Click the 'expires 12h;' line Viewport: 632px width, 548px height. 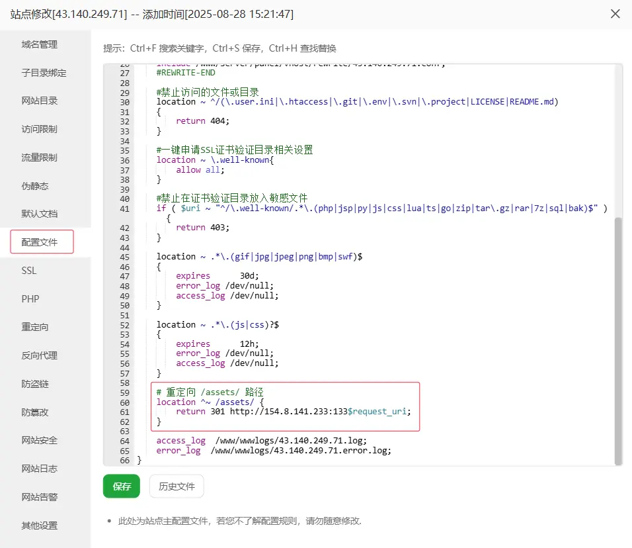[217, 344]
